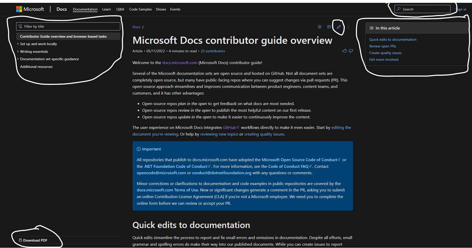Jump to Create quality issues section

click(385, 53)
